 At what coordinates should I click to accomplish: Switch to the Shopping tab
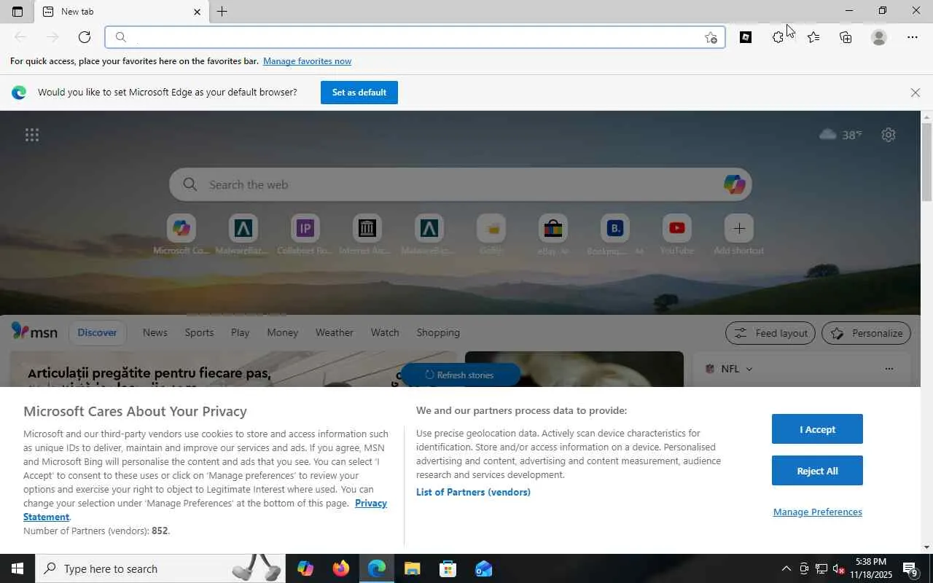(438, 332)
